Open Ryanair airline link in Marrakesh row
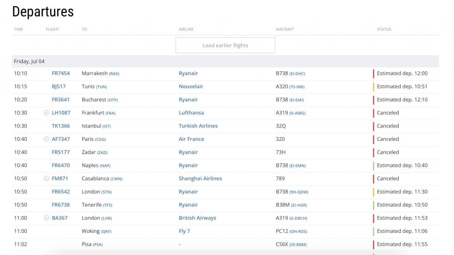 pos(188,73)
